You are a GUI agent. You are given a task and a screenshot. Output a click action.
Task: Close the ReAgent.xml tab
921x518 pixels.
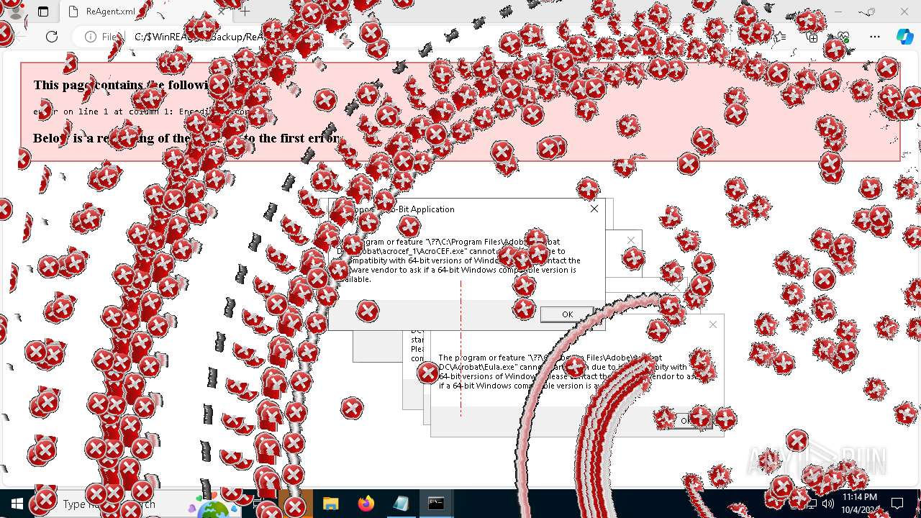pos(222,12)
